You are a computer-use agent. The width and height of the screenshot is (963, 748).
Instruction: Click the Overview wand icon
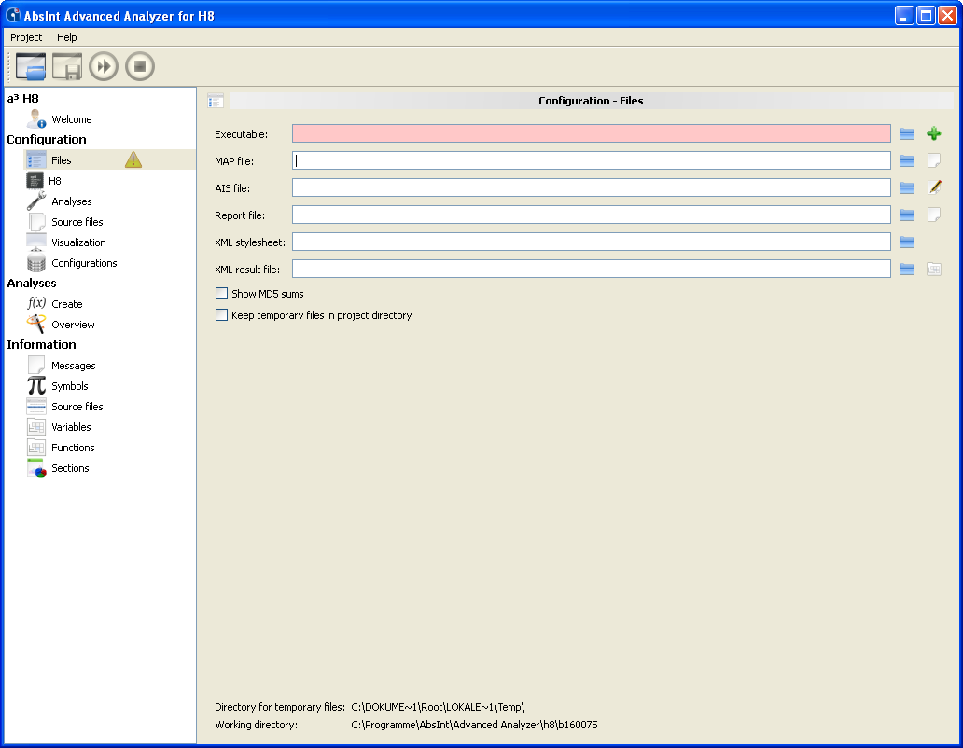pyautogui.click(x=36, y=324)
